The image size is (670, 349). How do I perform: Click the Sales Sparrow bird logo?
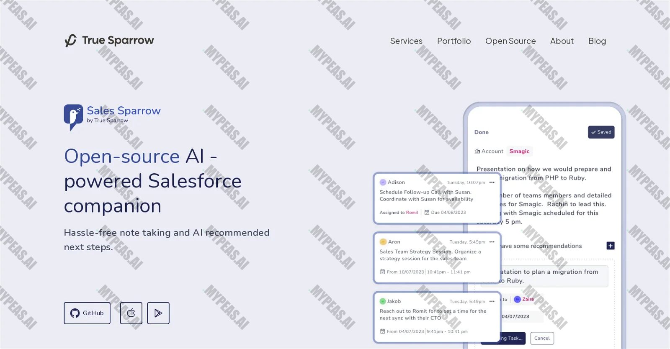pyautogui.click(x=73, y=117)
